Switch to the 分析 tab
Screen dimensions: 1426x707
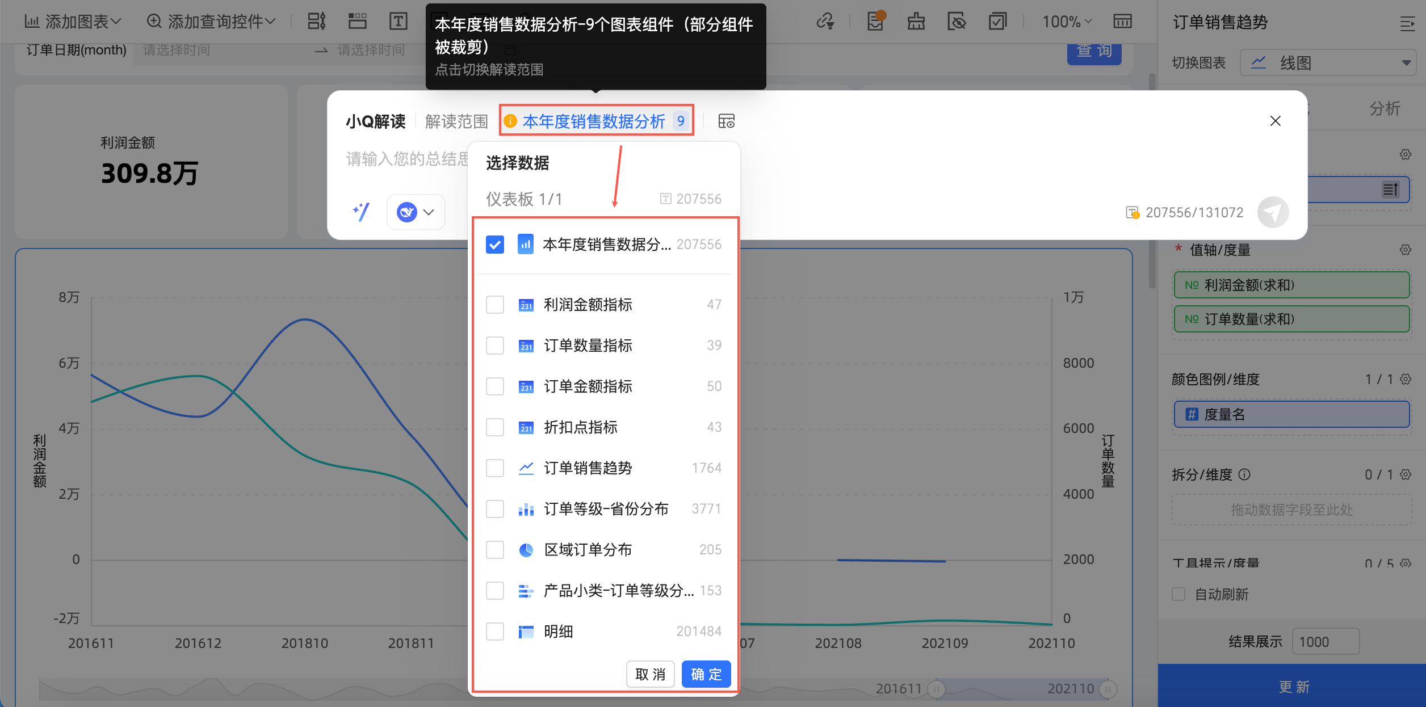(1384, 108)
